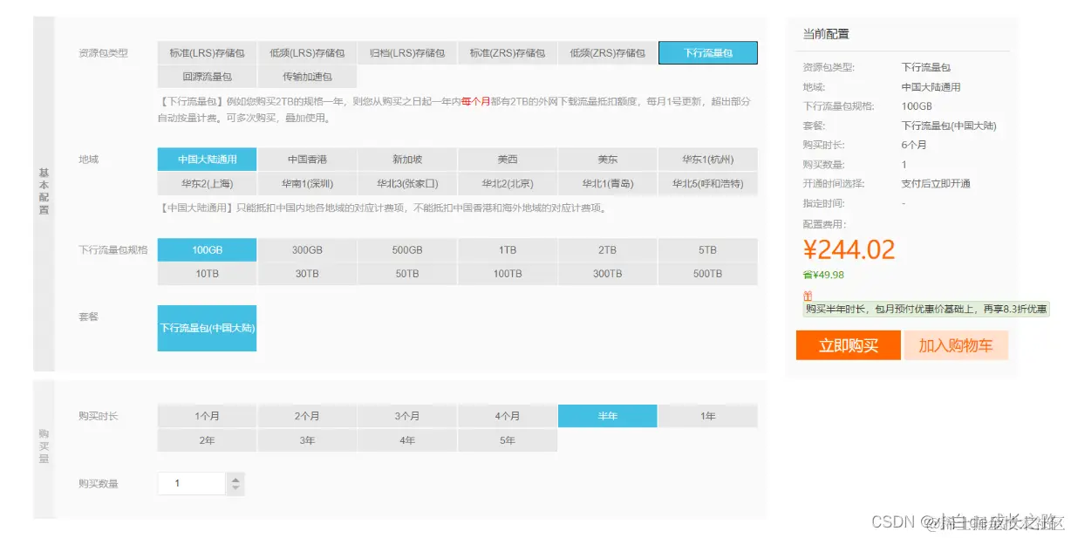Set purchase duration to 2个月
Viewport: 1071px width, 538px height.
[307, 417]
